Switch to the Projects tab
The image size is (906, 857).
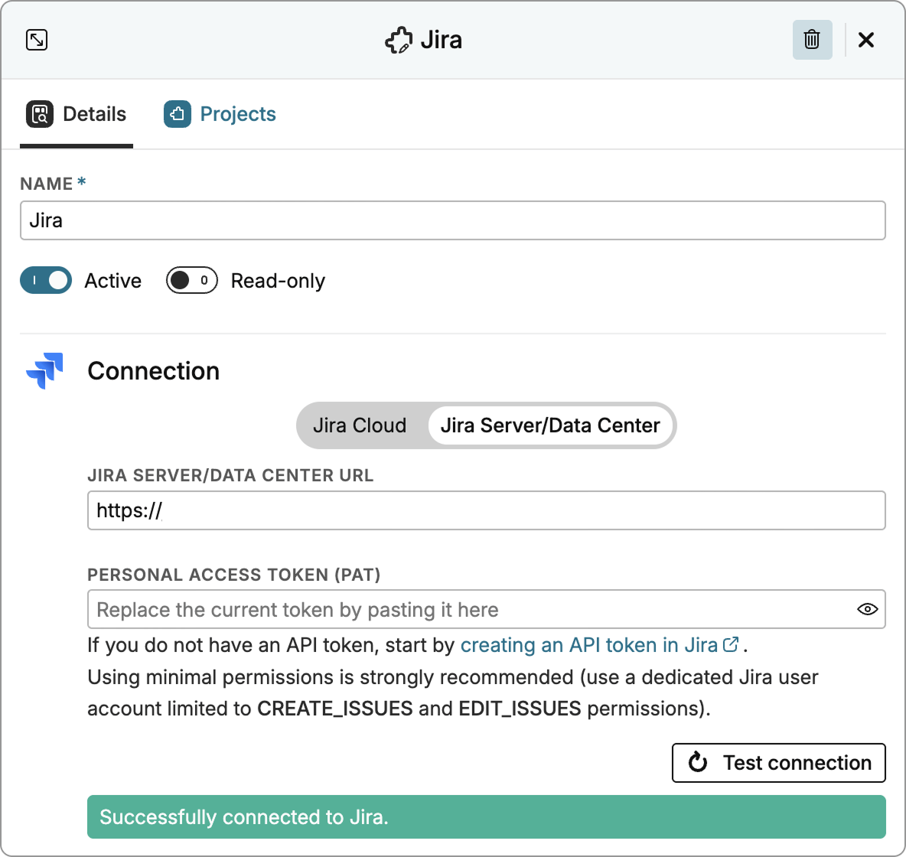click(237, 114)
